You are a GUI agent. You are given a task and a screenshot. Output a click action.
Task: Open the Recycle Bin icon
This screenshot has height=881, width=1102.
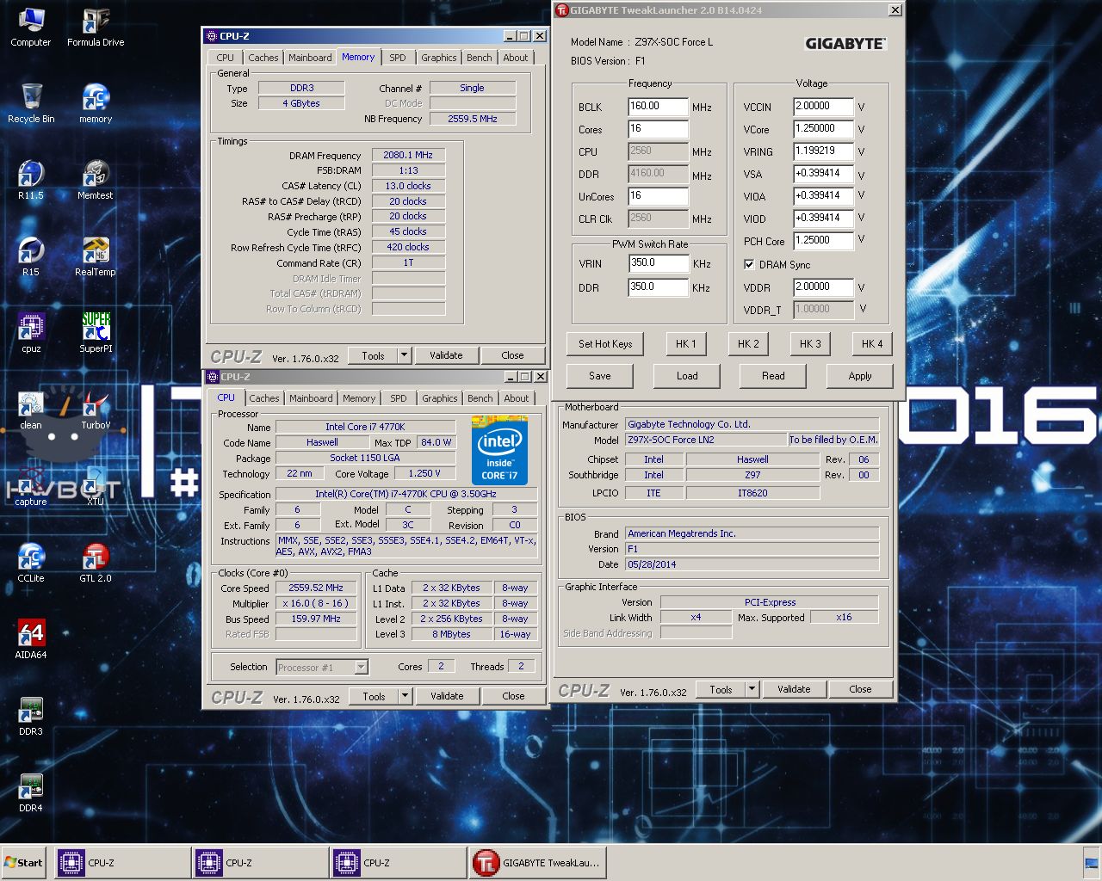(30, 103)
